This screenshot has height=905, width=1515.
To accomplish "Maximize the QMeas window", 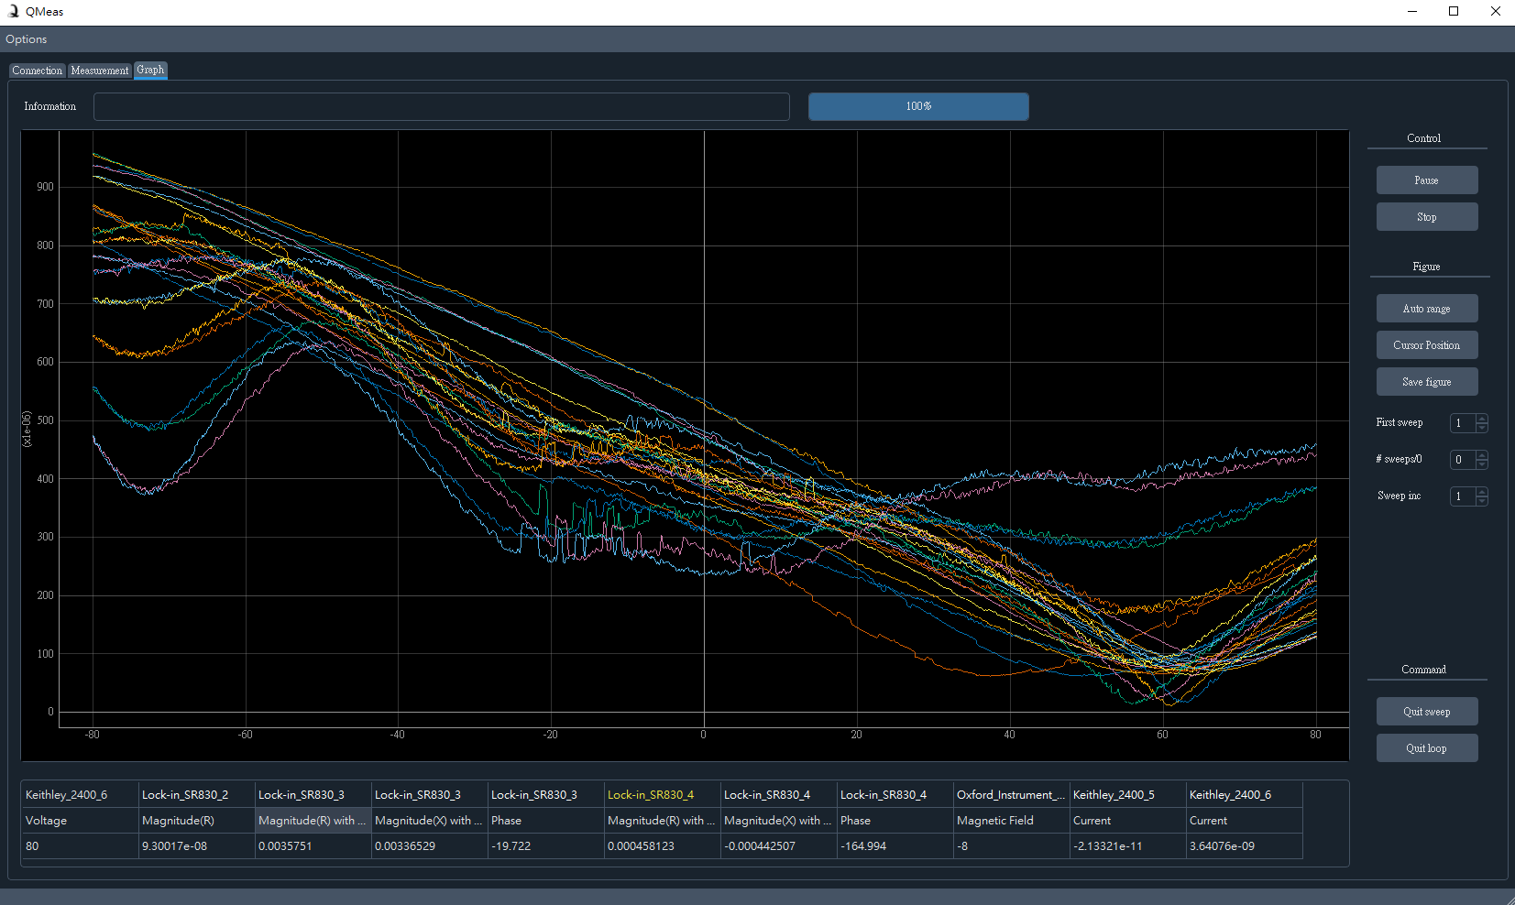I will (1454, 12).
